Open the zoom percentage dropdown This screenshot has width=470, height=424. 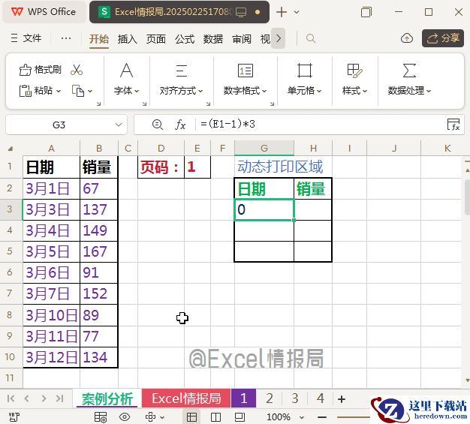click(302, 417)
